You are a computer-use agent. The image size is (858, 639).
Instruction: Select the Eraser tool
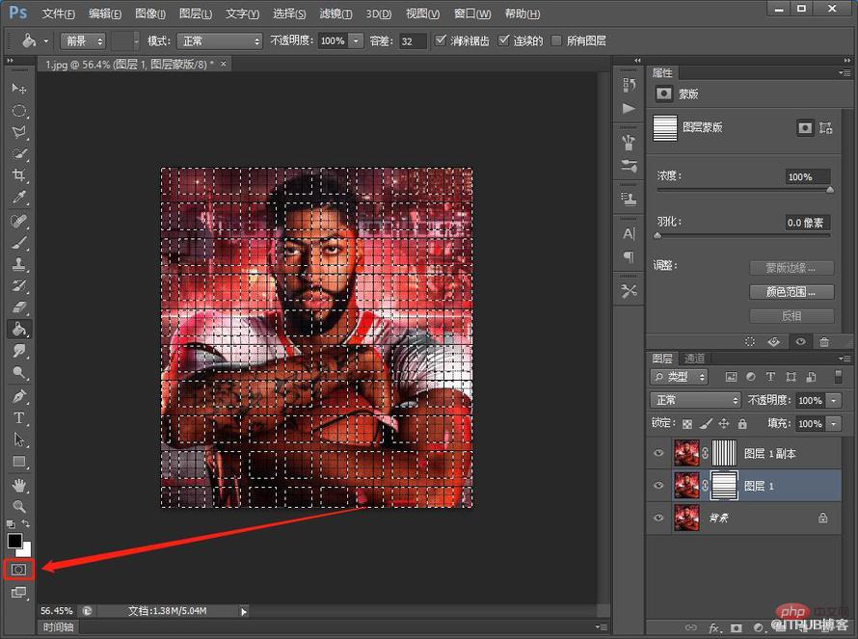pyautogui.click(x=19, y=307)
